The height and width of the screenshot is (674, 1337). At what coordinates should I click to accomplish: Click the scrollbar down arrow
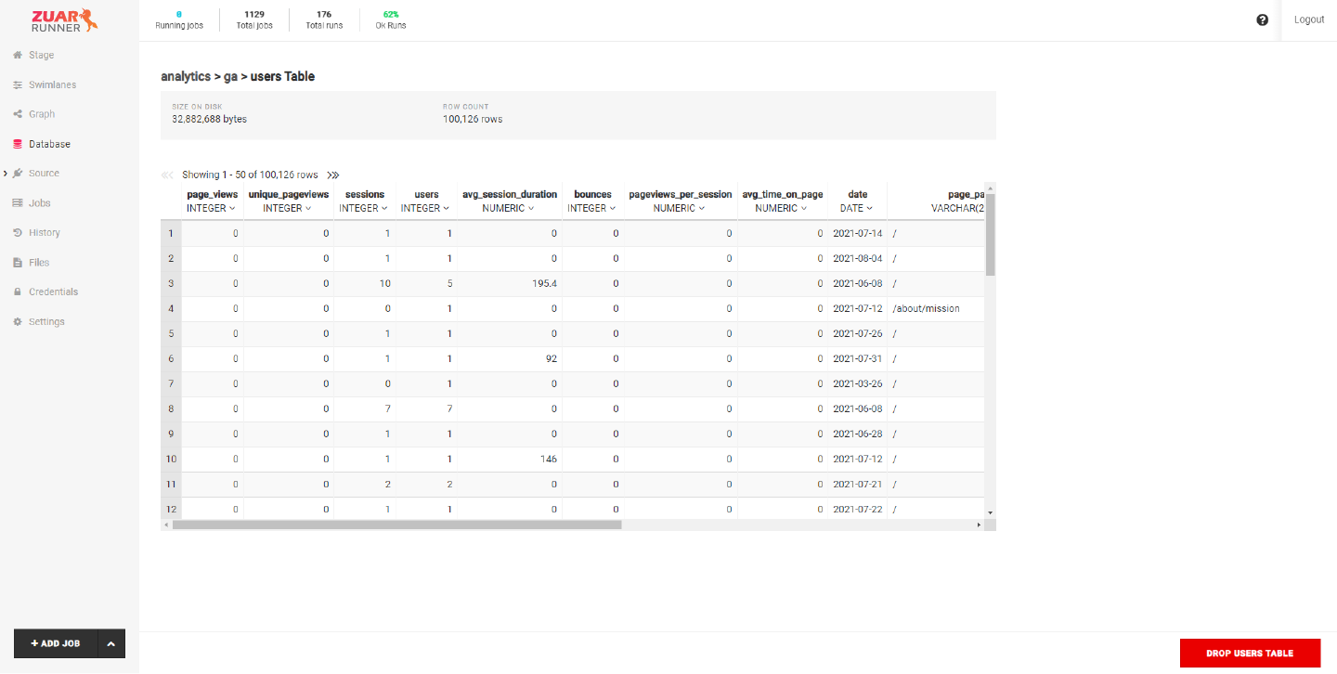click(991, 512)
